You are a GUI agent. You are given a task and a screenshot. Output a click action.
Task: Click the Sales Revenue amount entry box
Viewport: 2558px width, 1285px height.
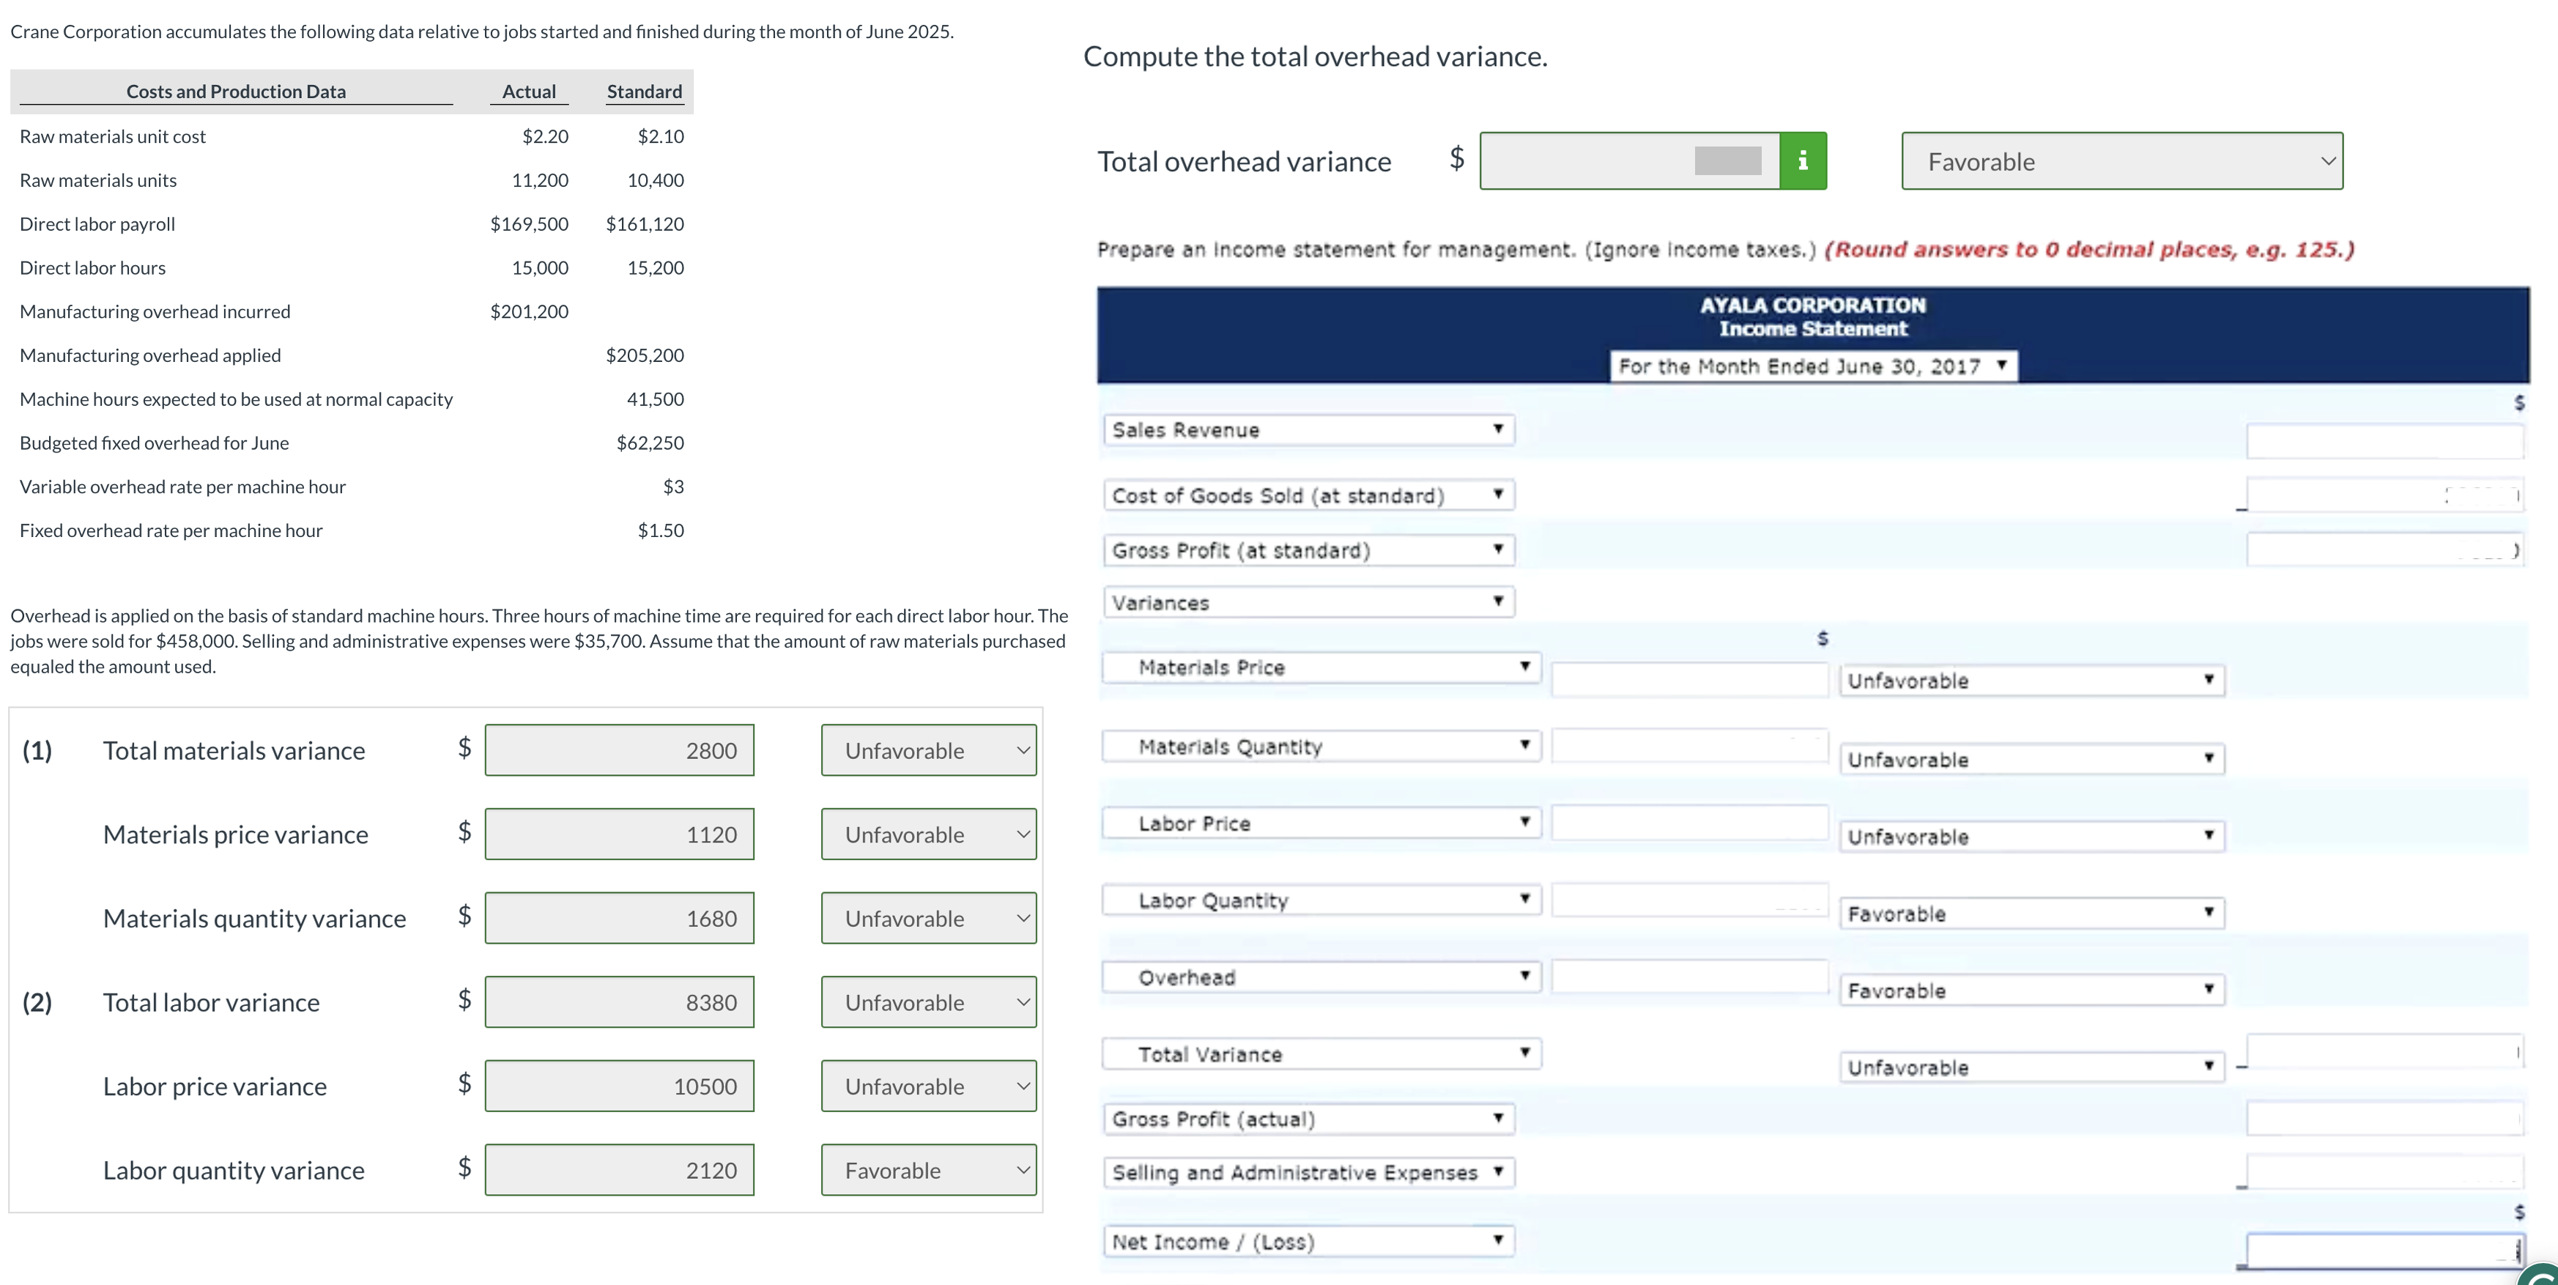pyautogui.click(x=2383, y=441)
